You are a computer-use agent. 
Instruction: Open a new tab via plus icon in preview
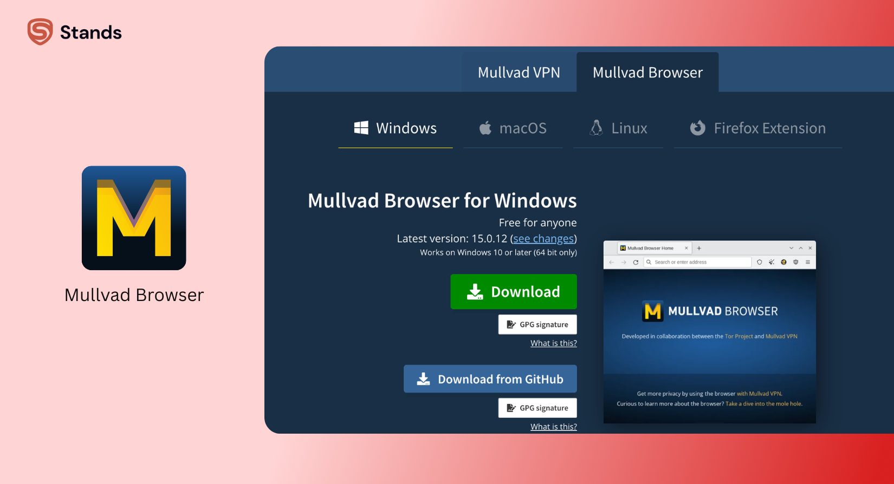pyautogui.click(x=699, y=248)
